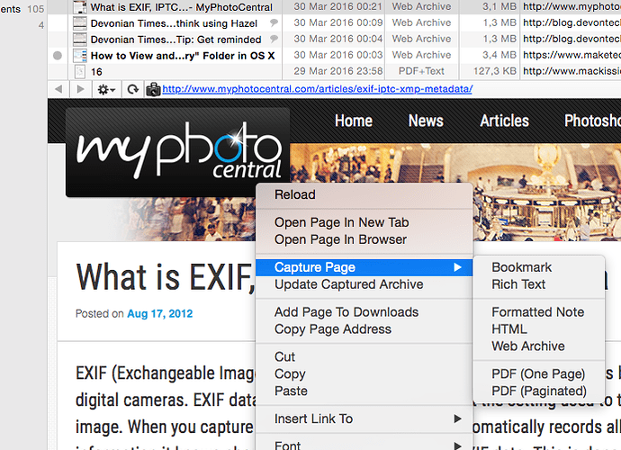621x450 pixels.
Task: Click the back navigation arrow
Action: pos(58,89)
